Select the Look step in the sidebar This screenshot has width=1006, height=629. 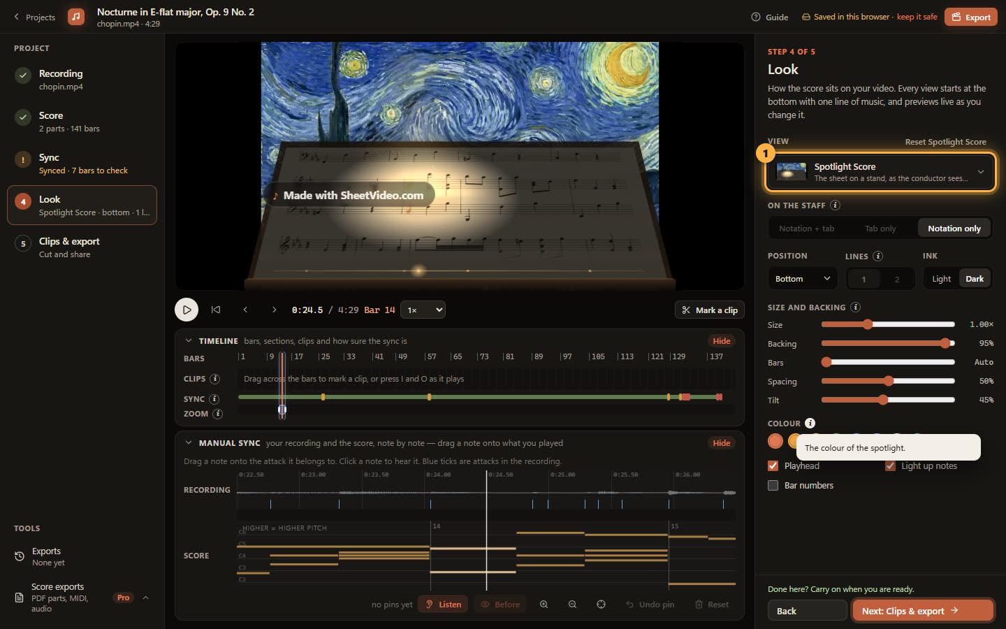coord(82,205)
